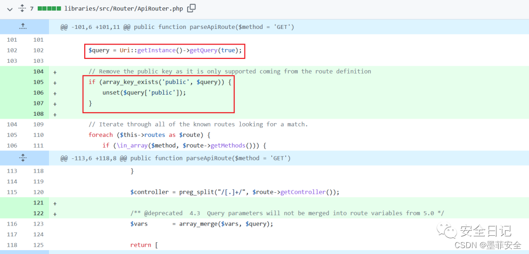Click new line number 122
529x254 pixels.
(x=39, y=213)
